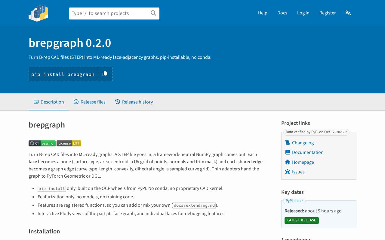Click the Documentation book icon
The image size is (385, 240).
288,152
